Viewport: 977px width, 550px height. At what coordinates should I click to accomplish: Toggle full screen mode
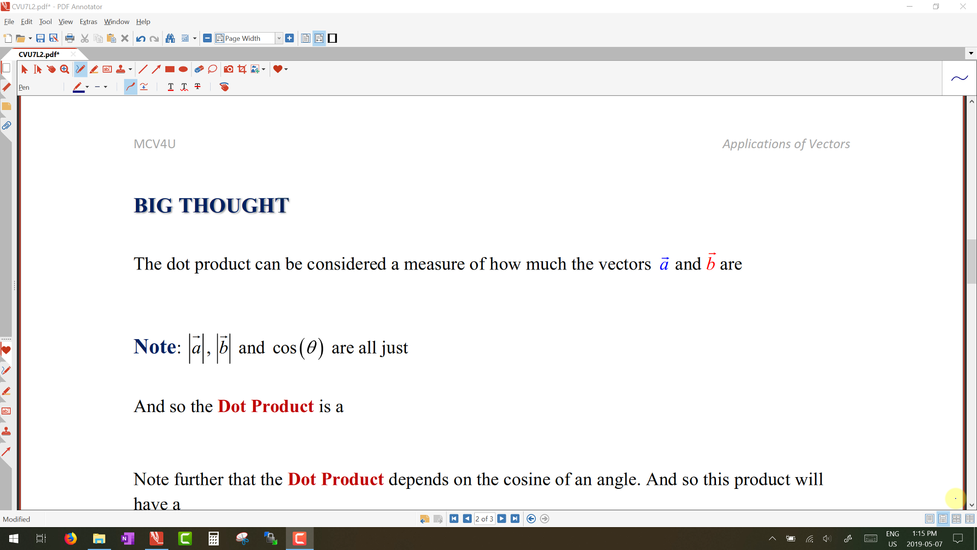(333, 38)
